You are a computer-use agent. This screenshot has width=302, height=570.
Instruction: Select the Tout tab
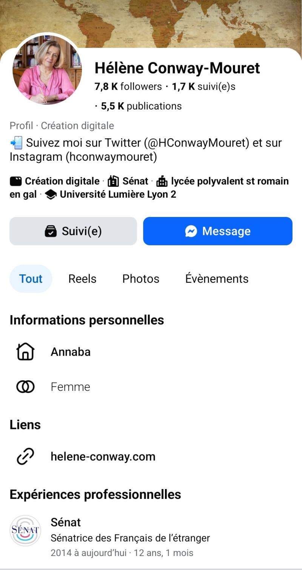[x=31, y=279]
